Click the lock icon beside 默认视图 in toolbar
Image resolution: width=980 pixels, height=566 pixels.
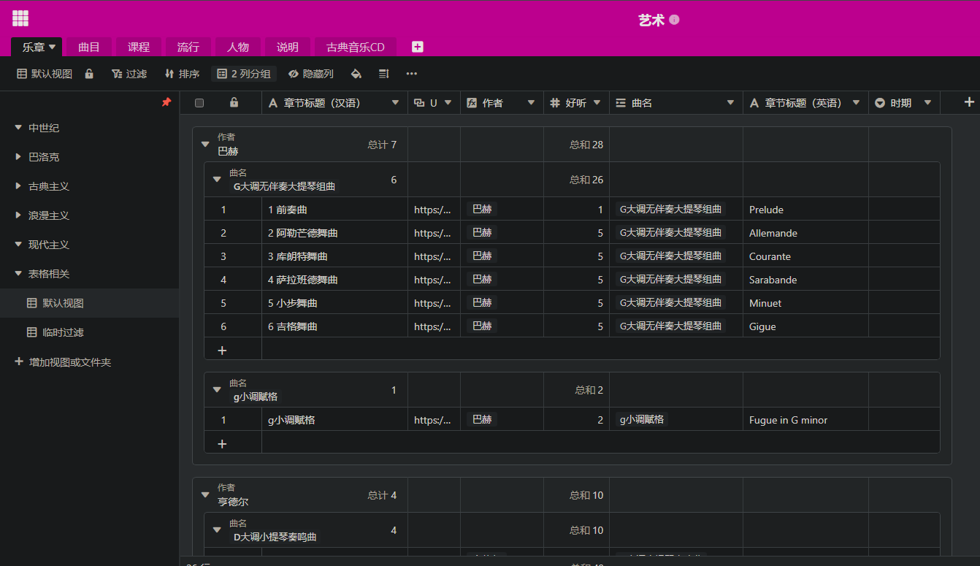[x=89, y=74]
